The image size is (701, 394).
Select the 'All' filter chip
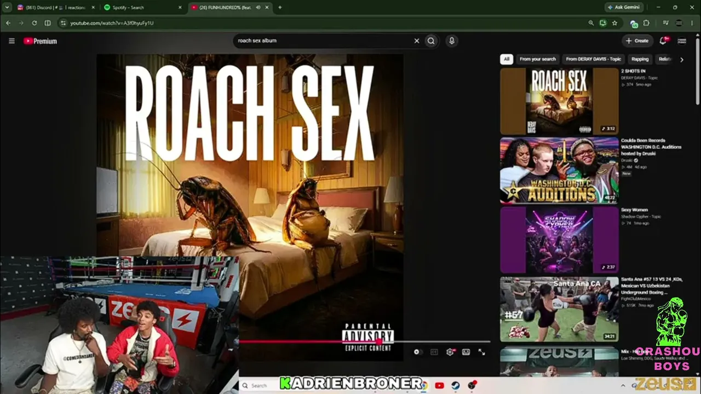[507, 59]
